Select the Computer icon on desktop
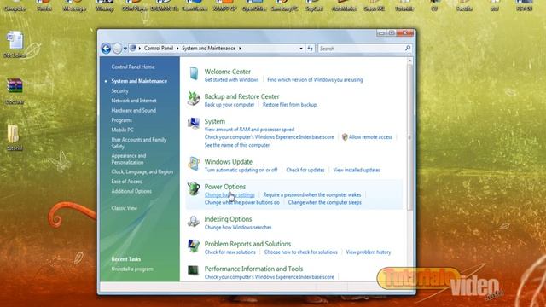 coord(15,5)
